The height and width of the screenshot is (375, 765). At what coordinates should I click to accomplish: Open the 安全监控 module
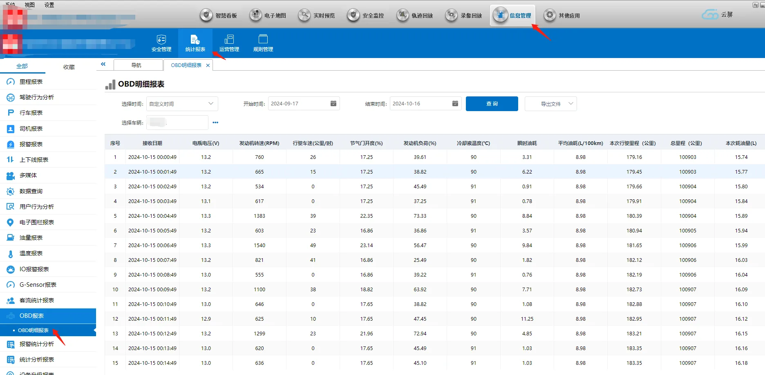tap(366, 16)
